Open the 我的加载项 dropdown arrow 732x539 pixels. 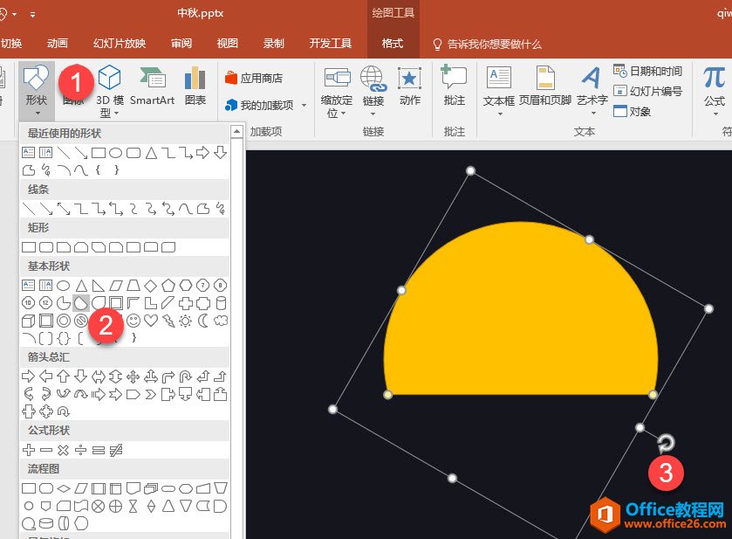pos(304,105)
